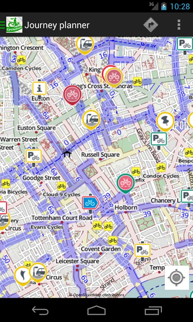Open the side drawer from the header

[x=2, y=25]
